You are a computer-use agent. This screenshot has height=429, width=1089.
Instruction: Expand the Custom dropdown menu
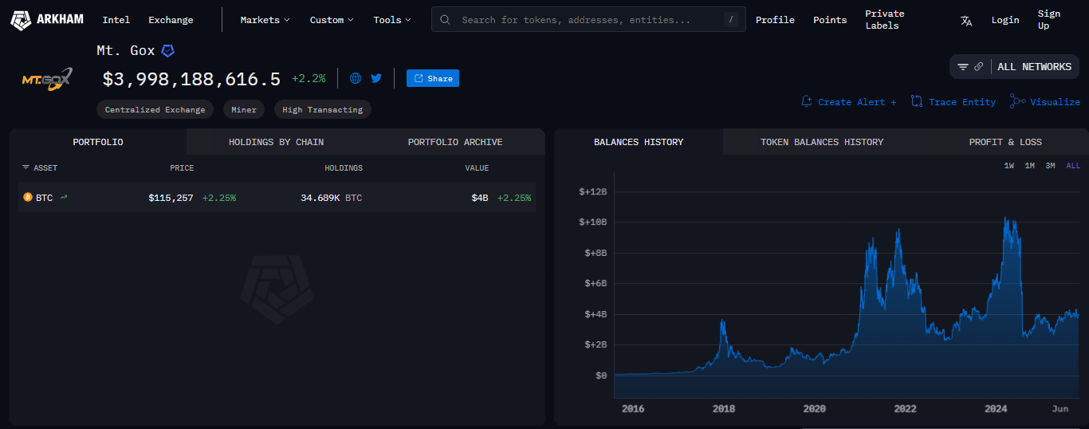click(x=332, y=20)
